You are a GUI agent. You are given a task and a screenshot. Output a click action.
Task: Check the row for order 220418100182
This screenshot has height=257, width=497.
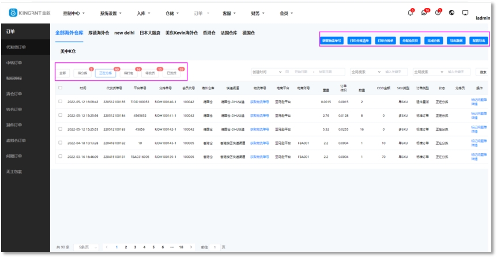pos(60,143)
